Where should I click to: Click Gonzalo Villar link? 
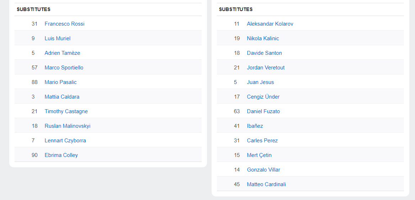pos(264,170)
